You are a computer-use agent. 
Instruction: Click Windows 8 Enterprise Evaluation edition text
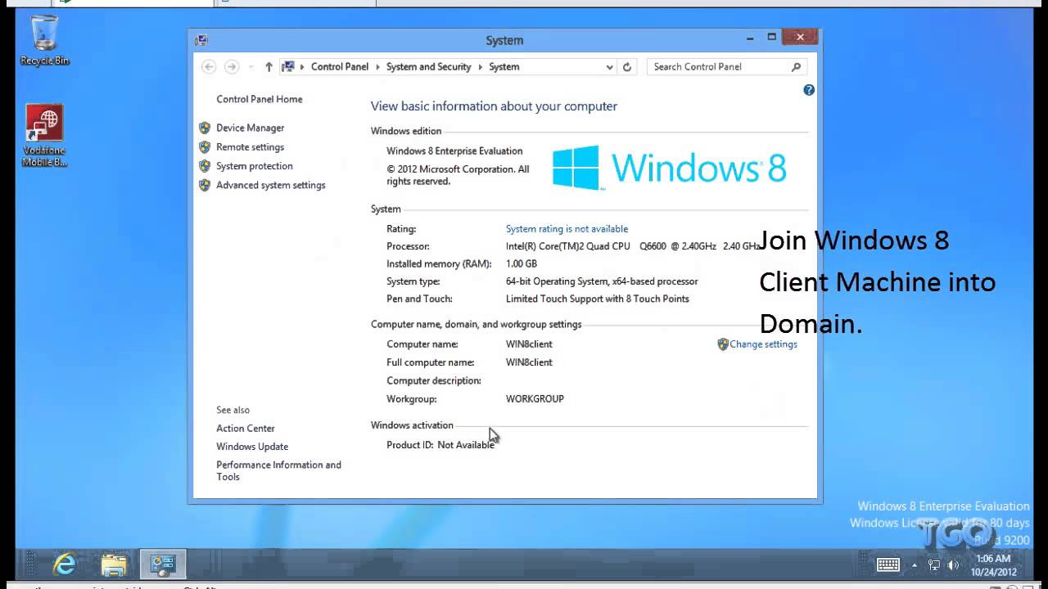tap(454, 151)
